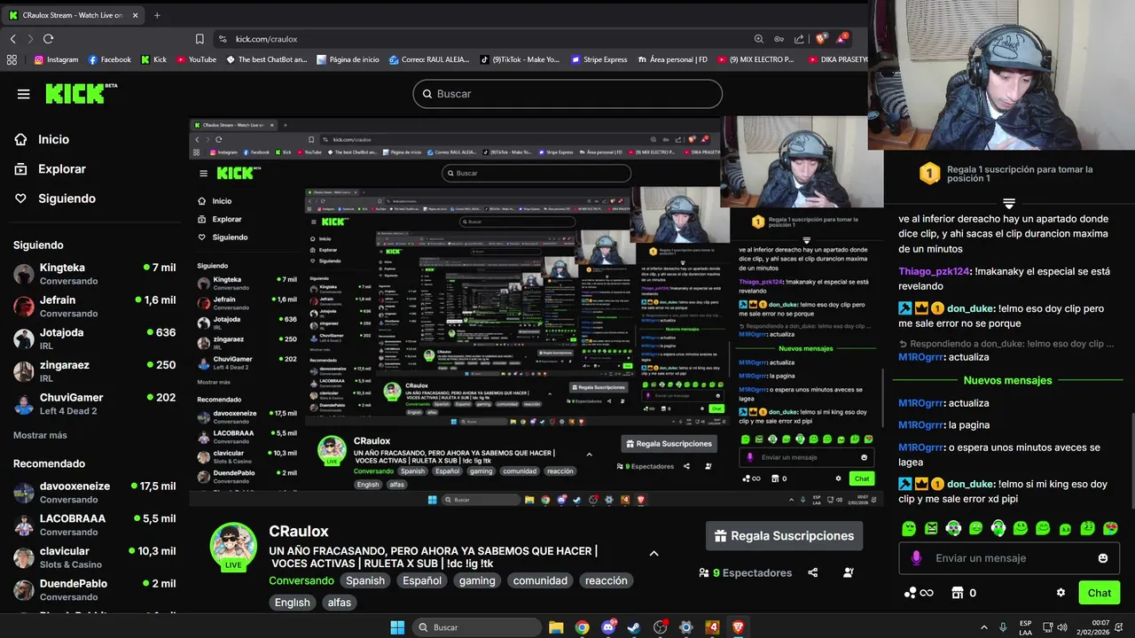Open chat settings gear

(1061, 593)
